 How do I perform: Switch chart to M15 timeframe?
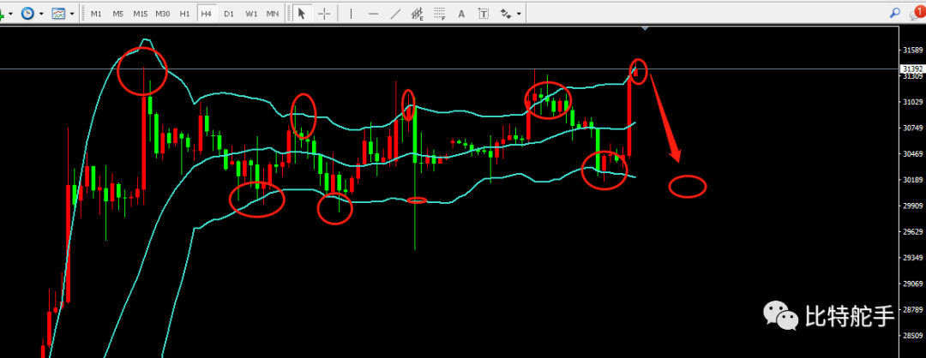141,13
